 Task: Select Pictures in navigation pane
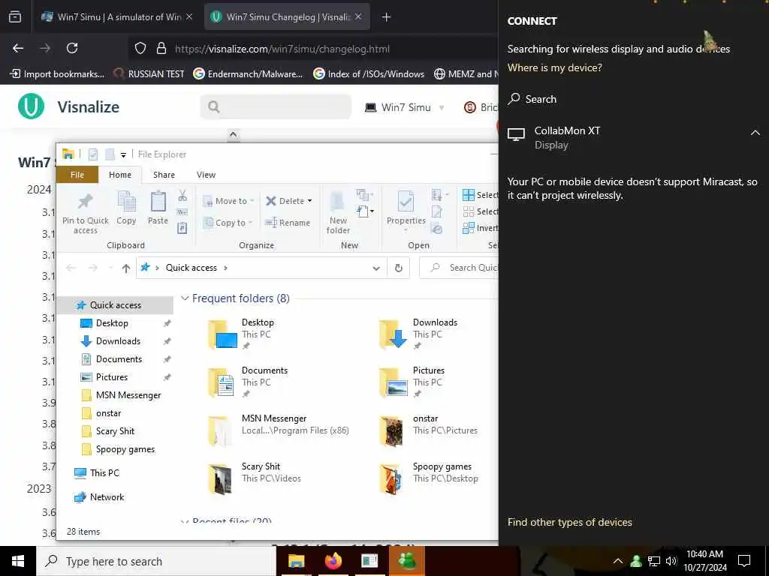pos(112,377)
